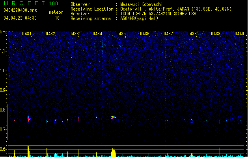Click the 'meteor' label
The image size is (248, 157).
pos(56,12)
